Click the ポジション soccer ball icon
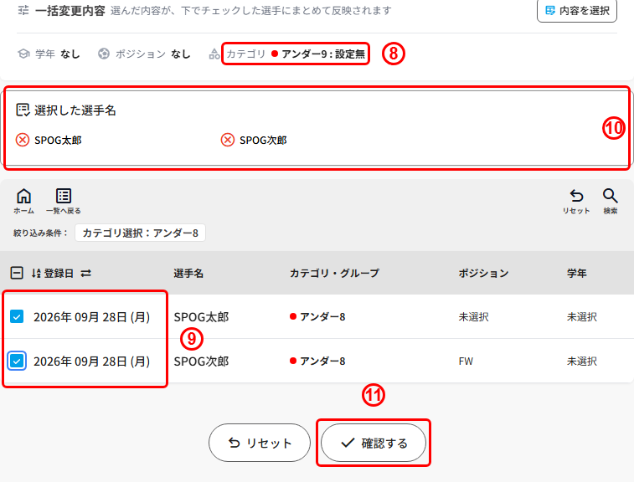The height and width of the screenshot is (482, 634). [x=104, y=54]
